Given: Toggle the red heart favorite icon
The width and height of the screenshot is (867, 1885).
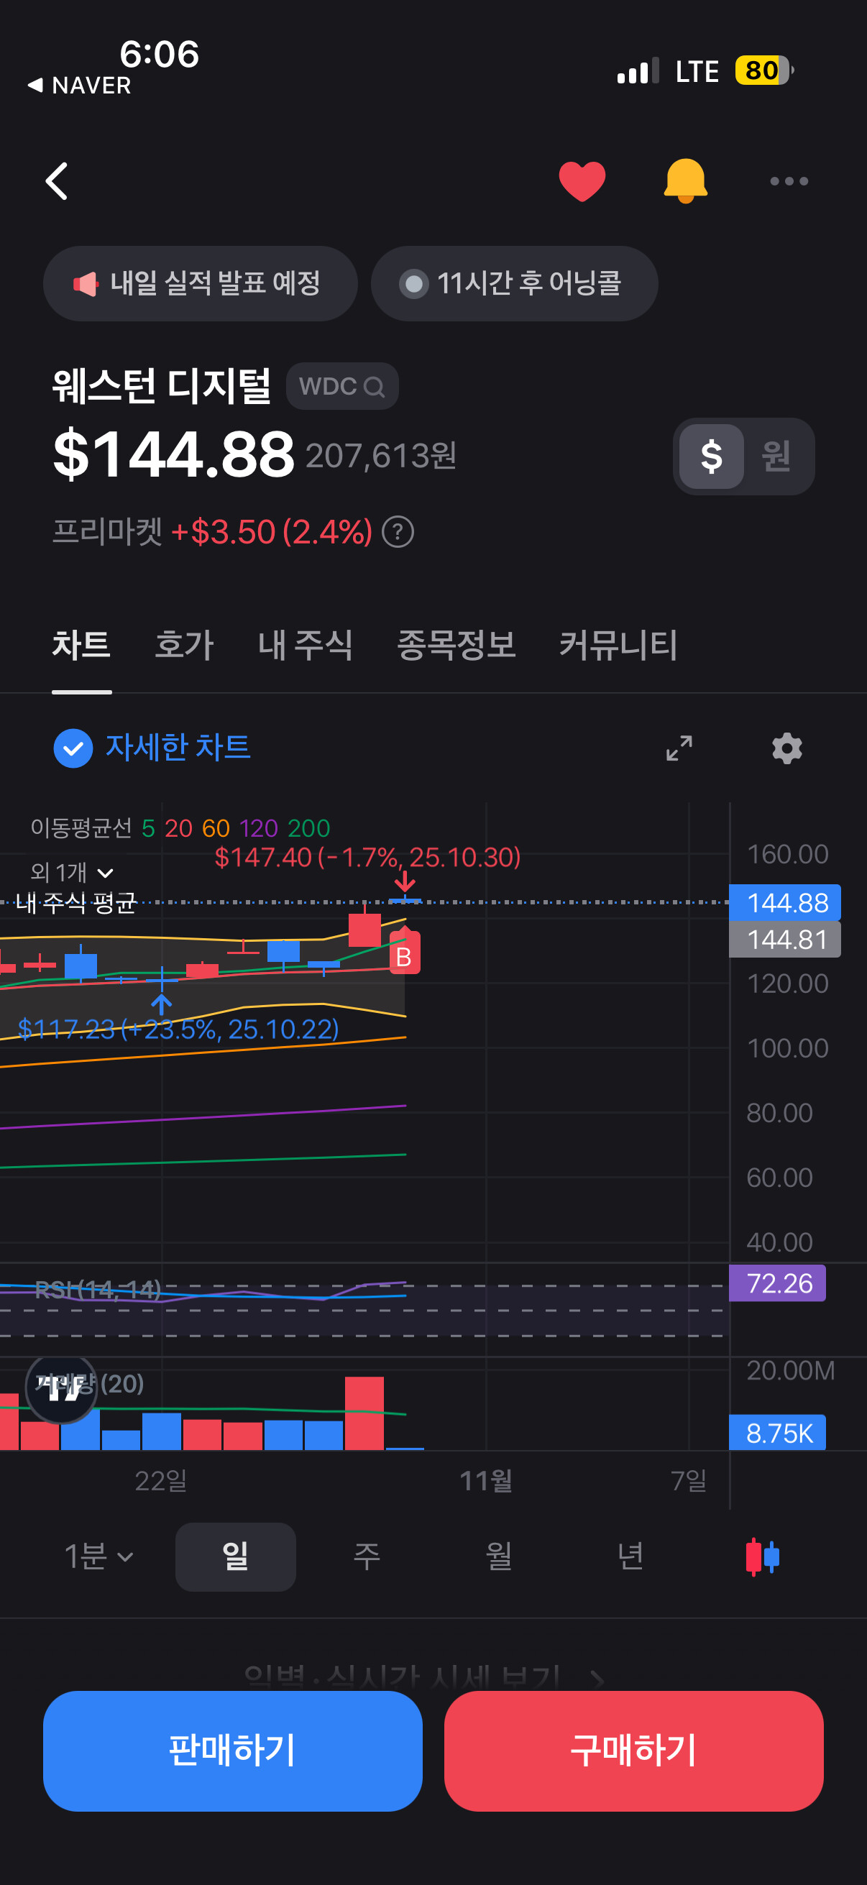Looking at the screenshot, I should tap(582, 180).
